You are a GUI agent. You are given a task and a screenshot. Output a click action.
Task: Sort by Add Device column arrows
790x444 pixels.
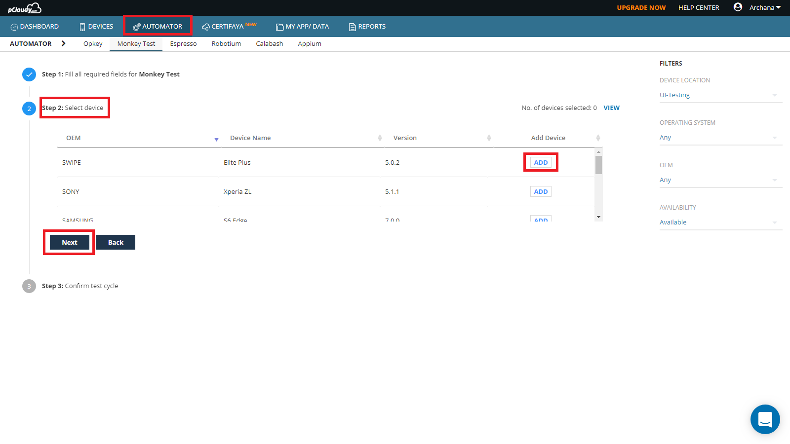[x=598, y=138]
